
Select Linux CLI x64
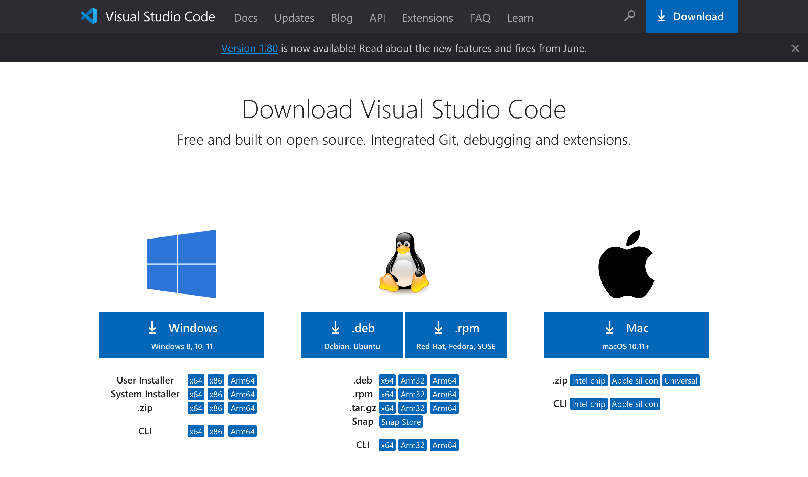[x=387, y=445]
